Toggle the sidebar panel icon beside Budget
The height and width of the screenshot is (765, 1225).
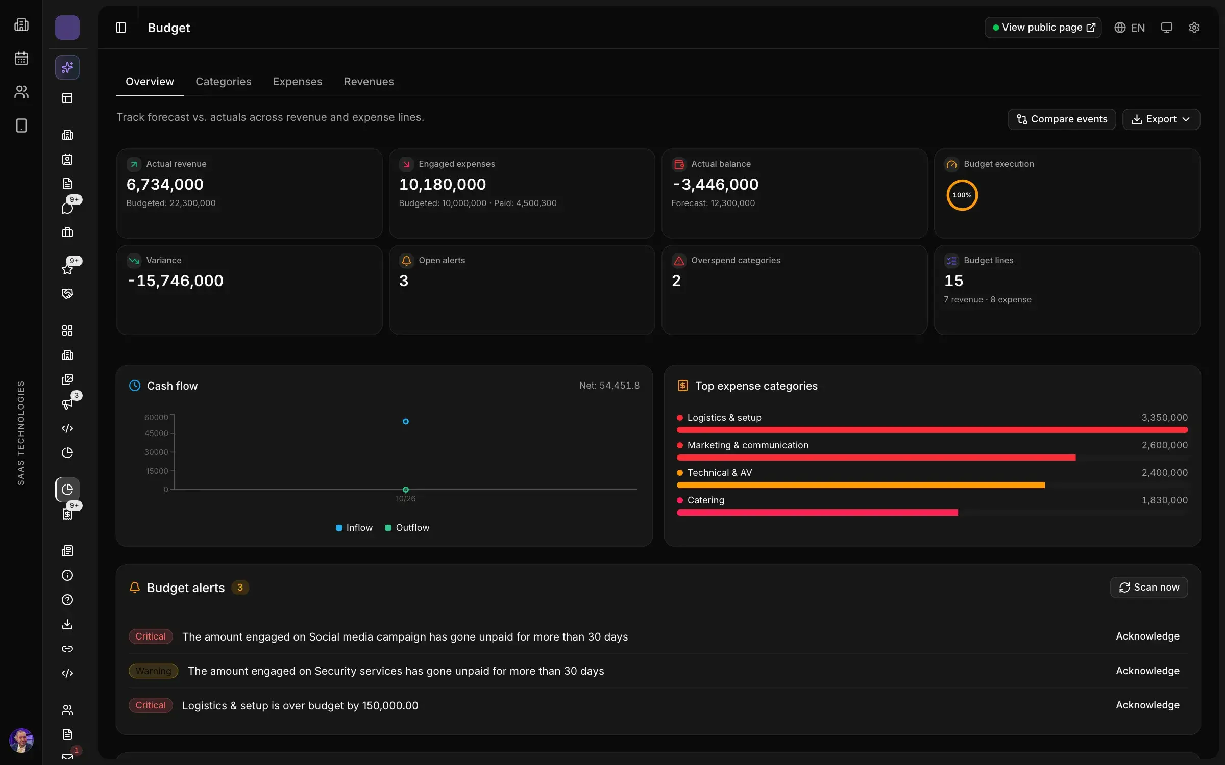pos(121,28)
